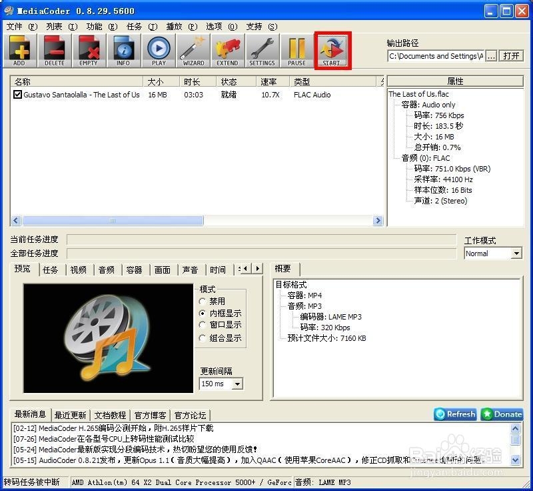Screen dimensions: 533x491
Task: Click the DELETE toolbar icon
Action: coord(55,51)
